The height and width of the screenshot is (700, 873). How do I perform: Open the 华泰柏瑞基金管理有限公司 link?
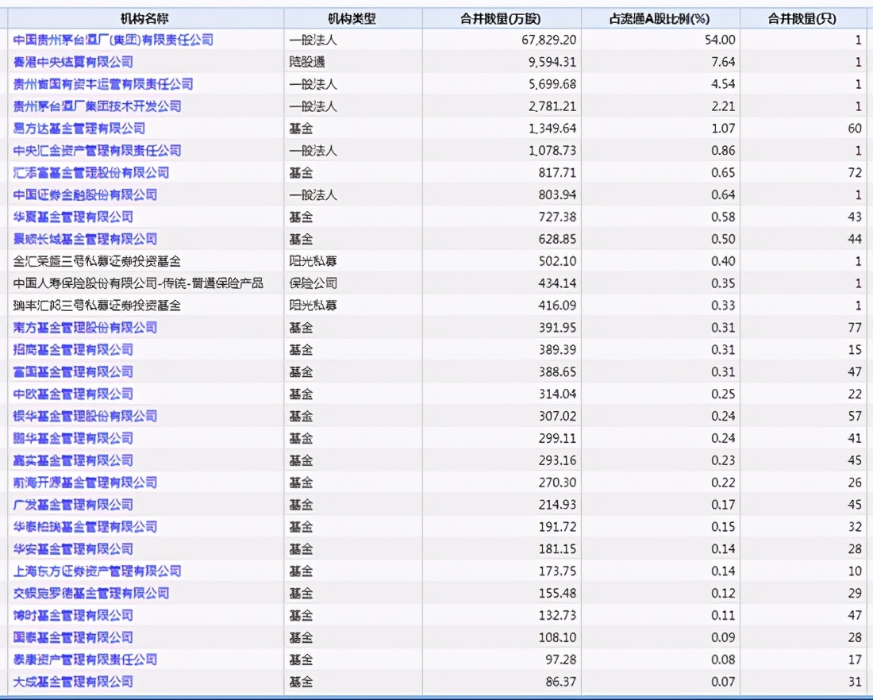point(85,527)
